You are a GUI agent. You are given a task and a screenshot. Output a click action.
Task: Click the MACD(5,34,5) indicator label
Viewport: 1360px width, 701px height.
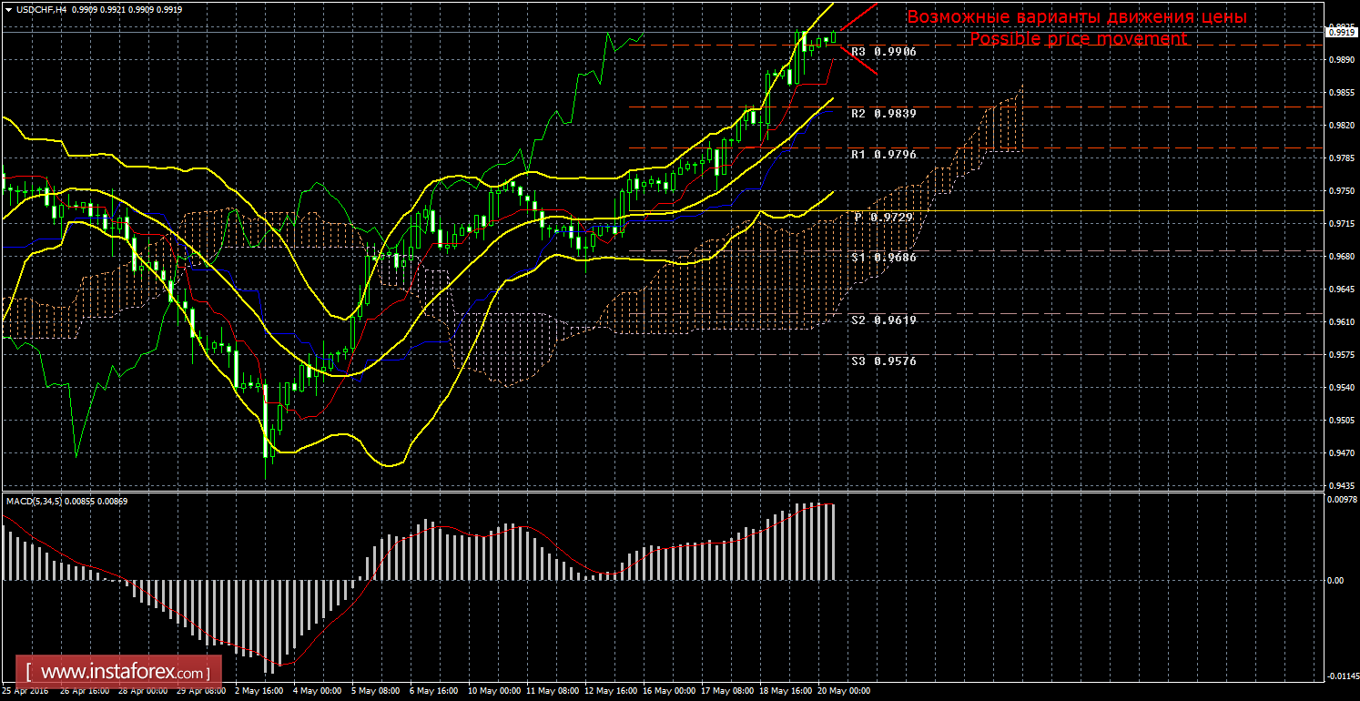34,501
